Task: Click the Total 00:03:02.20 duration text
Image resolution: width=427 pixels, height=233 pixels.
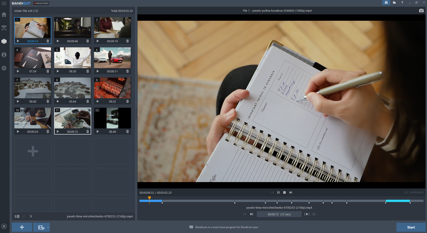Action: click(122, 11)
